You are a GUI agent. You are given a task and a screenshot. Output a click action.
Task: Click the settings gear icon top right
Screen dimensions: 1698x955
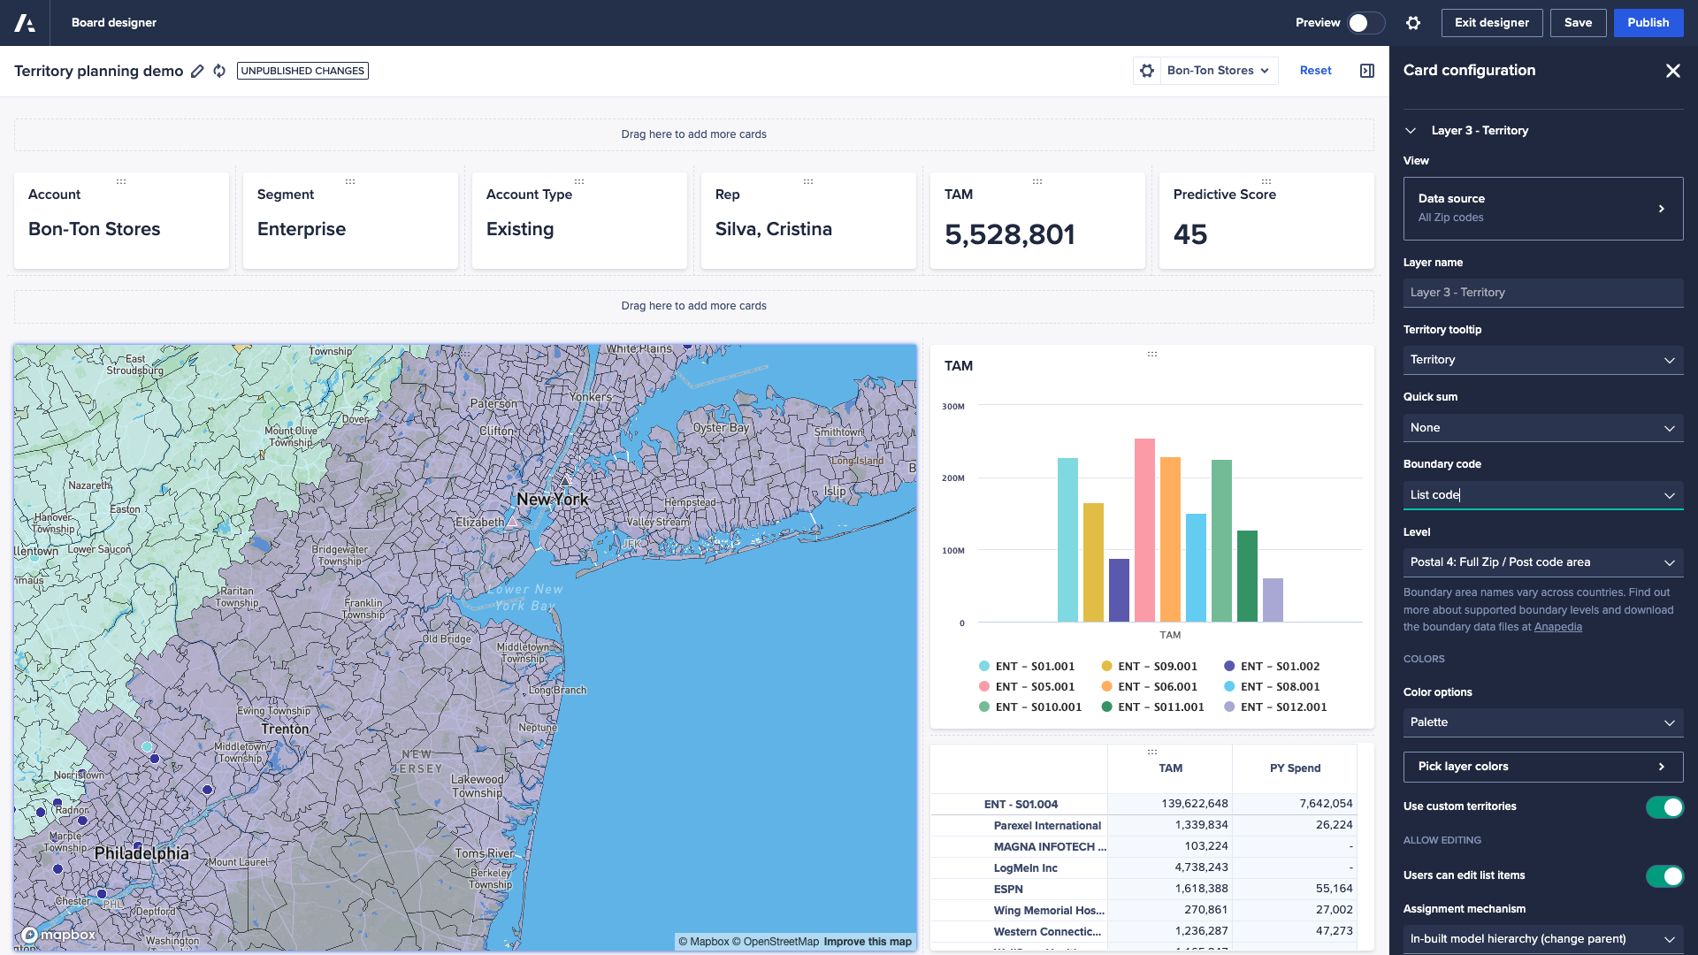(x=1412, y=22)
